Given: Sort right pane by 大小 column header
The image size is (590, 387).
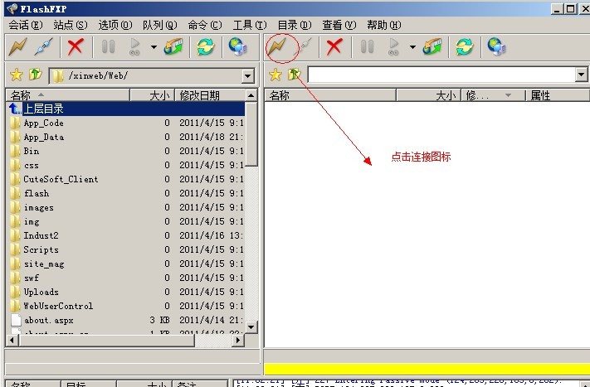Looking at the screenshot, I should coord(428,95).
